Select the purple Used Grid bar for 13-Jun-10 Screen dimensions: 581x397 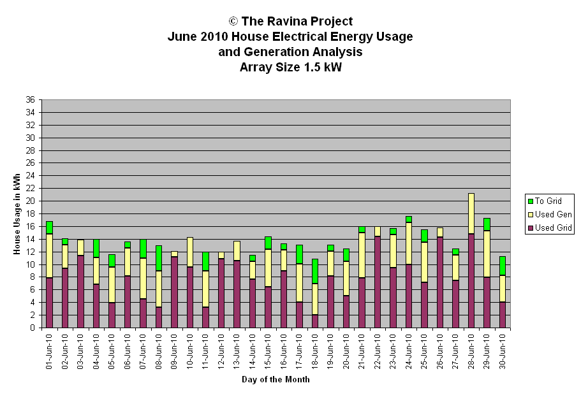(x=237, y=294)
